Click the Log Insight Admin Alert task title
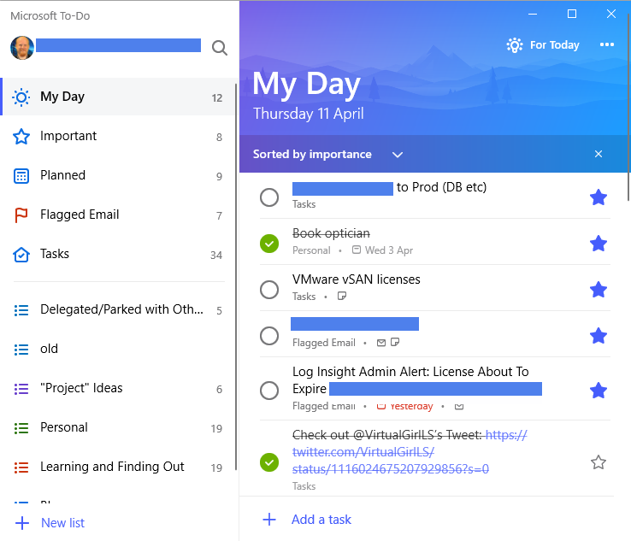Image resolution: width=631 pixels, height=541 pixels. coord(410,380)
